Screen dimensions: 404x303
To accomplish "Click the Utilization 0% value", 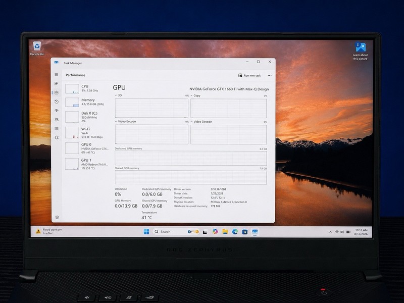I will [118, 194].
